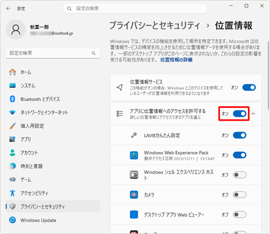Click the Windows Web Experience Pack icon
Viewport: 270px width, 234px height.
pos(134,155)
